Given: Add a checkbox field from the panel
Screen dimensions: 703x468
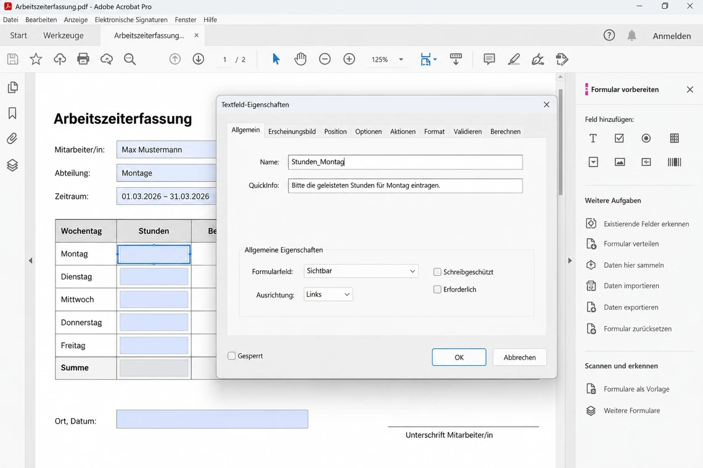Looking at the screenshot, I should tap(619, 139).
